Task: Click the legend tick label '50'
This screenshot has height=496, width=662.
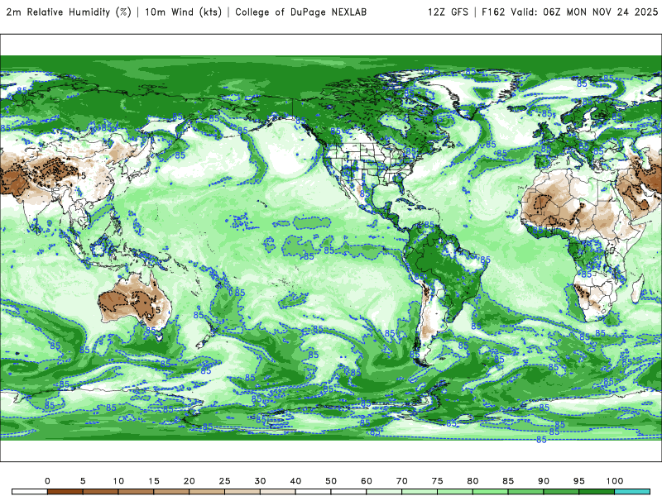Action: (331, 481)
